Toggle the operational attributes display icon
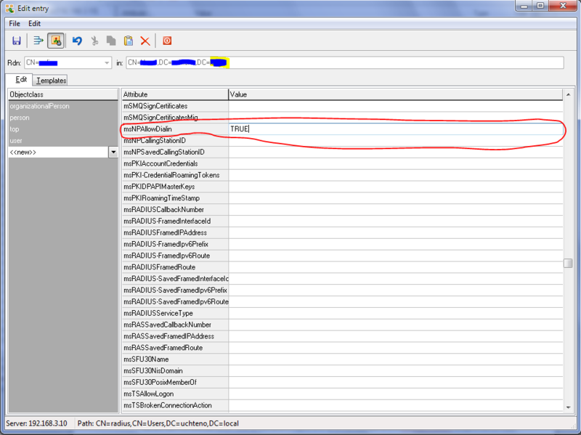Image resolution: width=581 pixels, height=435 pixels. (x=55, y=41)
